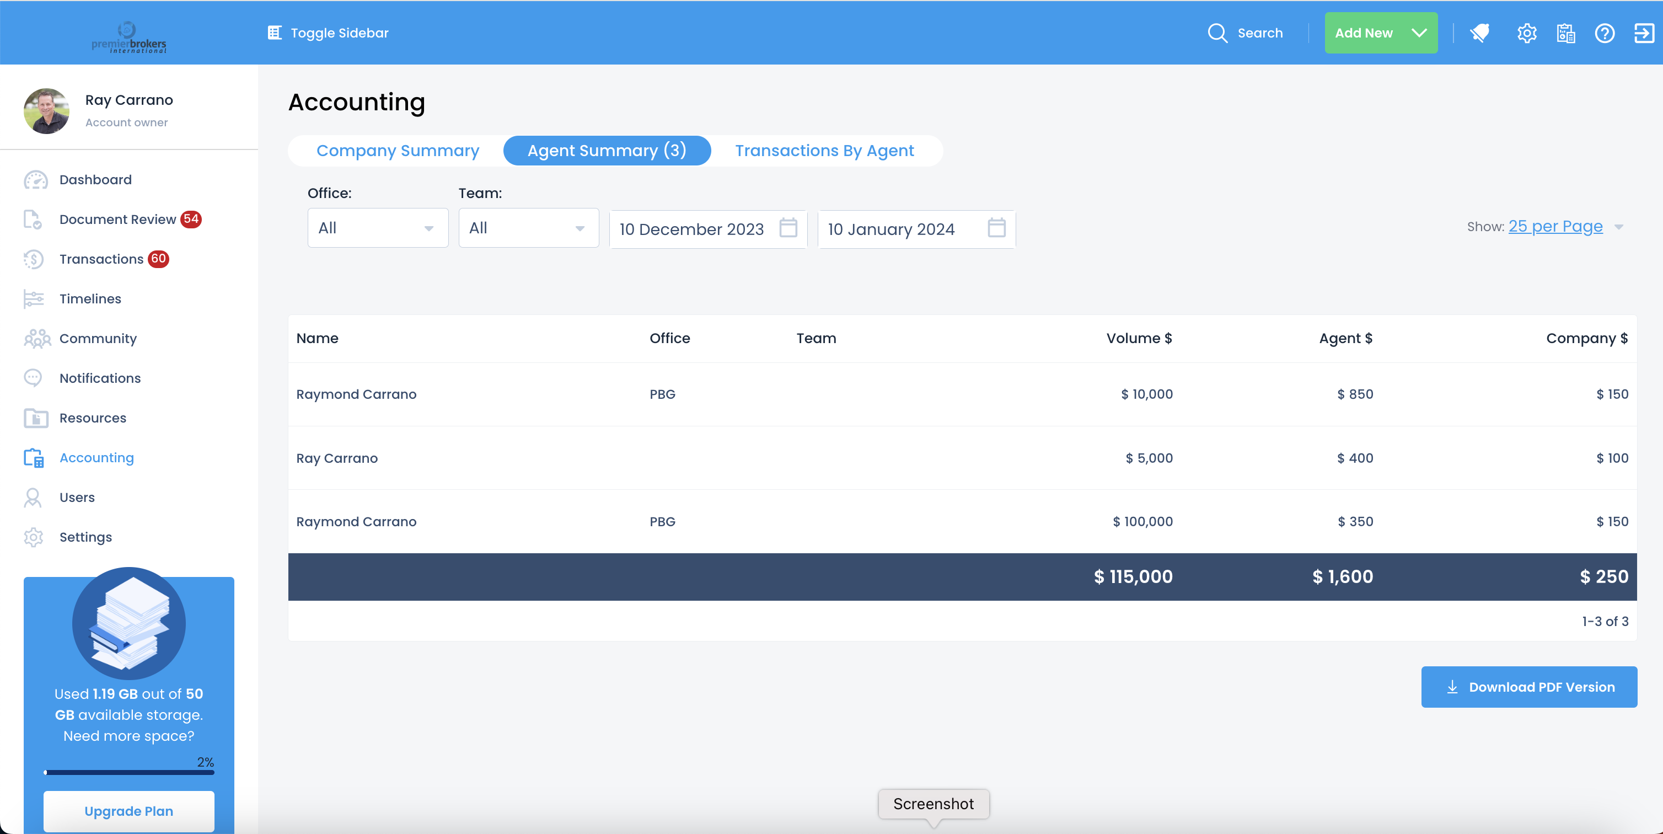Click the 10 December 2023 date field
This screenshot has height=834, width=1663.
coord(708,229)
